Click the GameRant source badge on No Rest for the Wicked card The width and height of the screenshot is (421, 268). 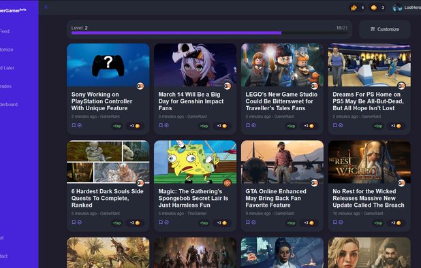click(401, 183)
